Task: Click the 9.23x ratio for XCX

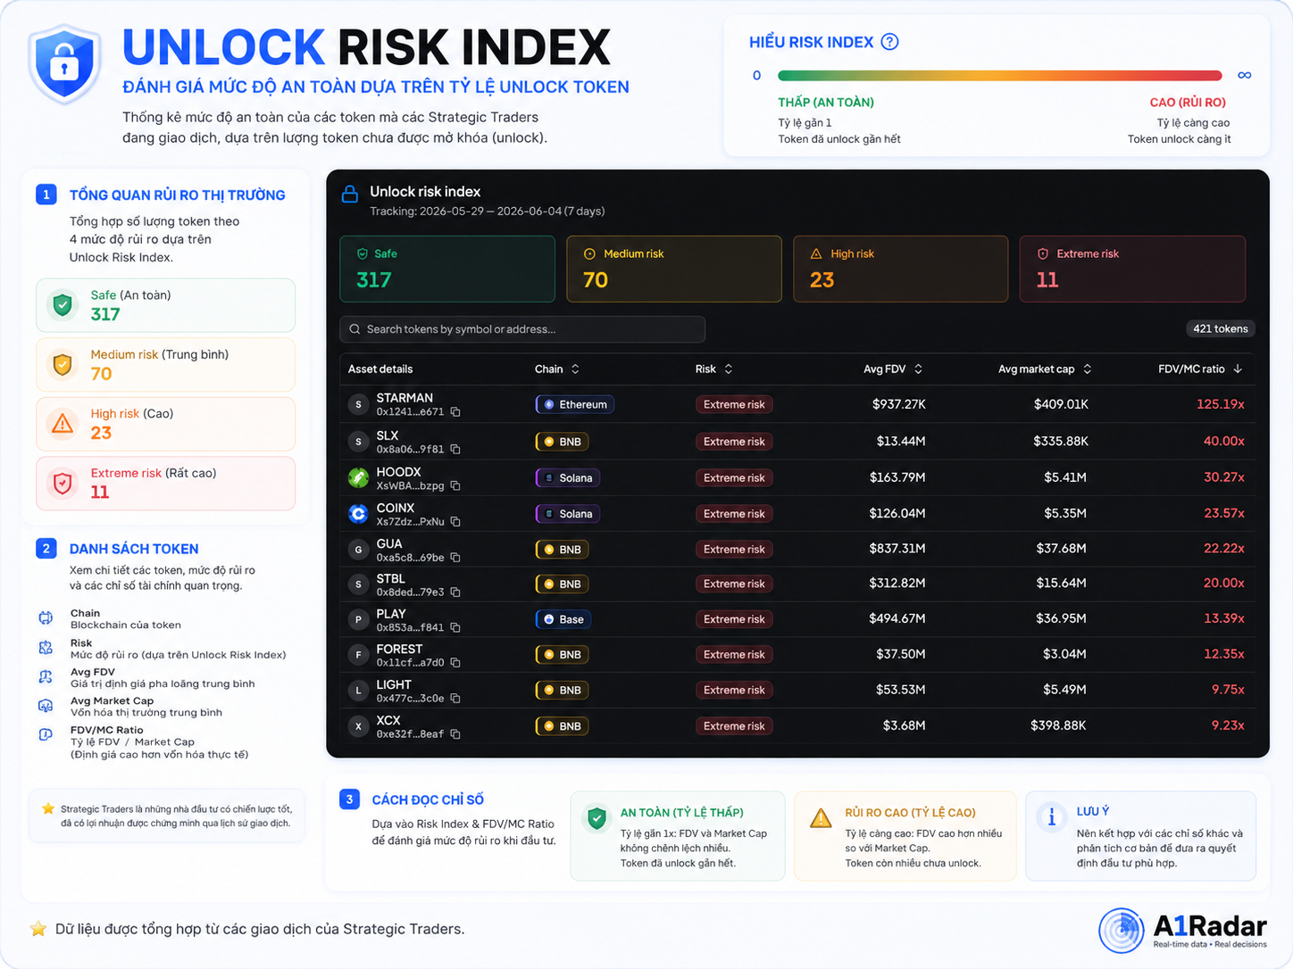Action: [x=1228, y=725]
